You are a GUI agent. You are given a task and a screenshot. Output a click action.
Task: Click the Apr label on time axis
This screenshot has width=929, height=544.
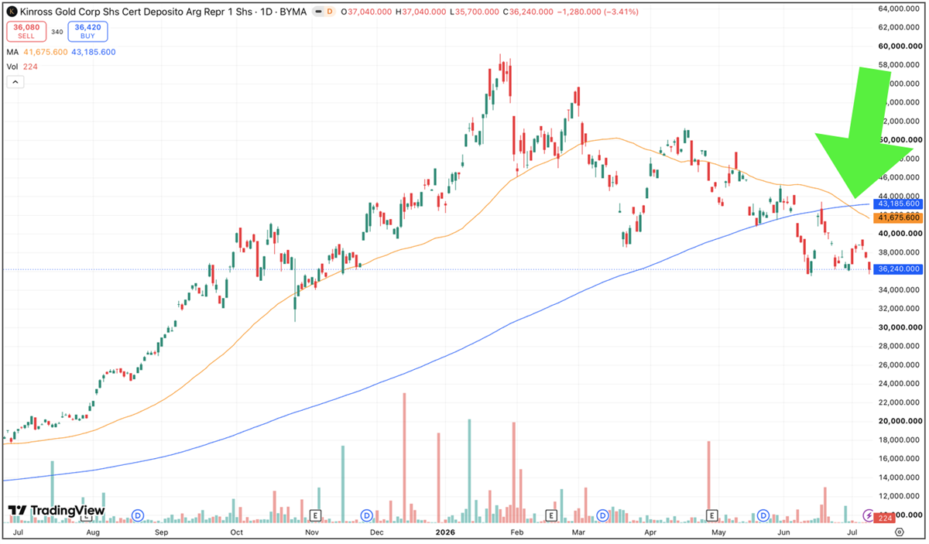click(x=651, y=532)
